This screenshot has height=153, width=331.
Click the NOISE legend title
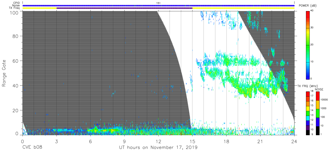click(x=319, y=89)
